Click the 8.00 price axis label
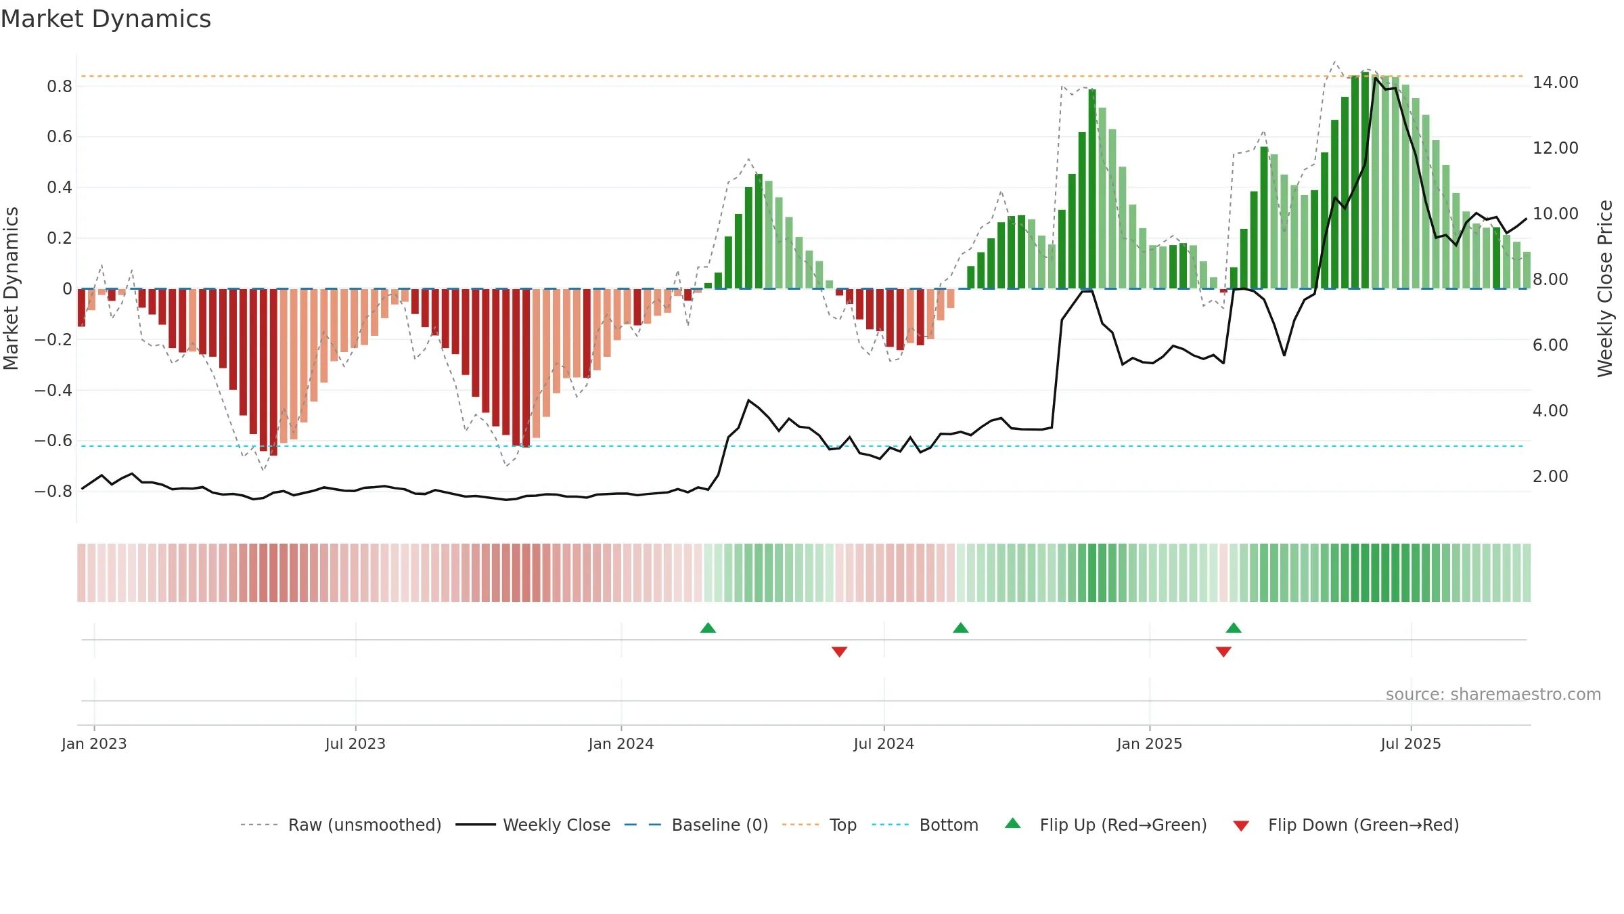This screenshot has width=1624, height=914. pos(1550,280)
